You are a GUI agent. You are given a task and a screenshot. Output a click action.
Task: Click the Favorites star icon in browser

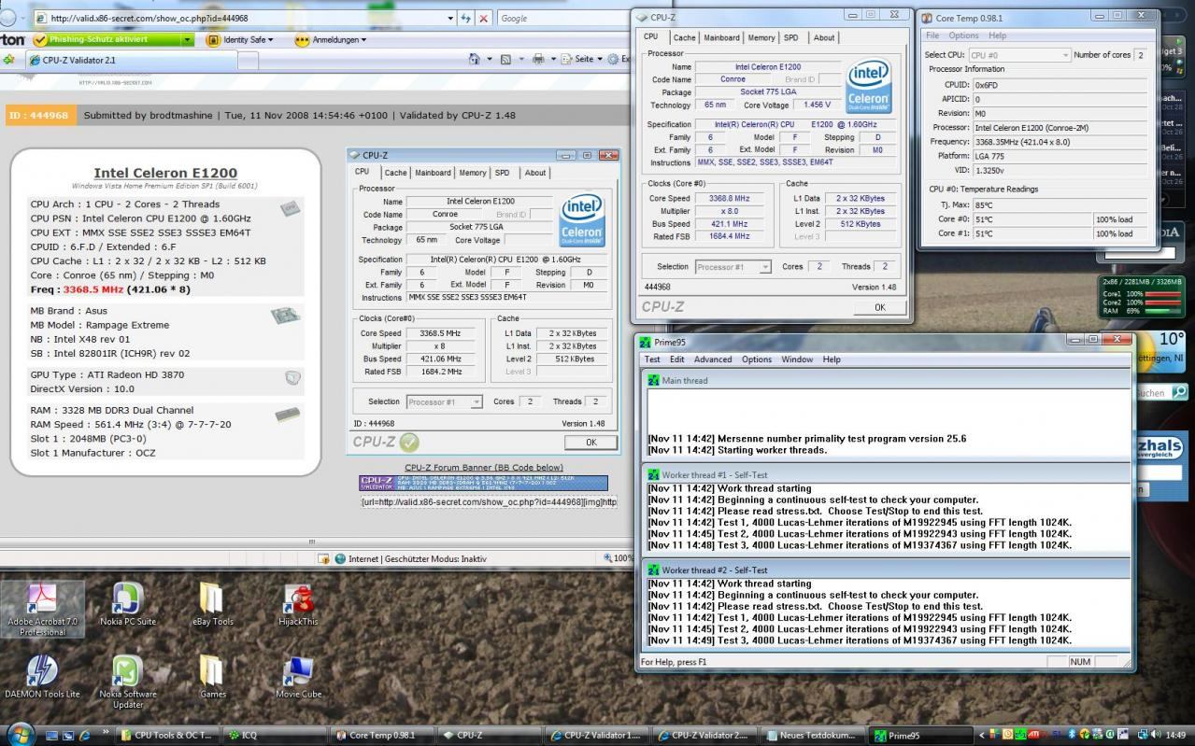click(8, 59)
